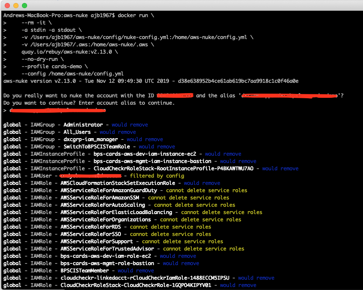Viewport: 363px width, 290px height.
Task: Click 'AWSServiceRoleForAutoScaling' role name
Action: 103,205
